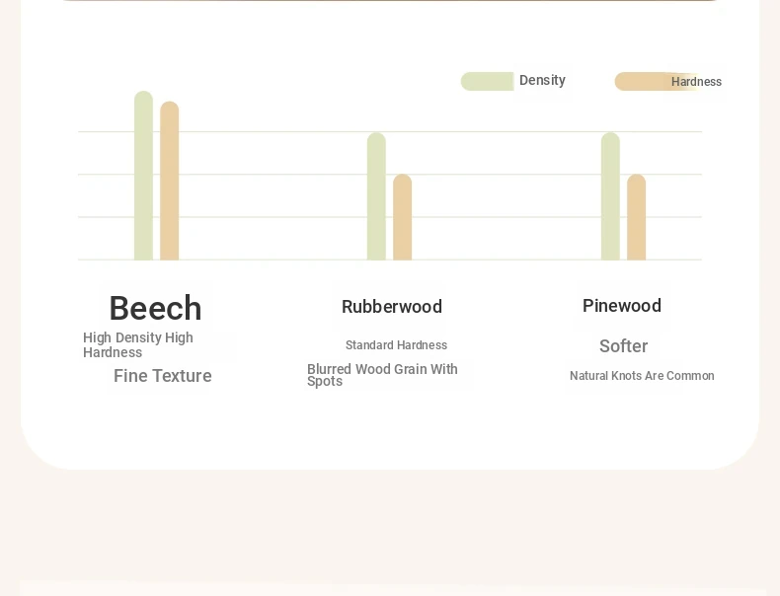Select the Rubberwood heading
780x596 pixels.
click(392, 307)
